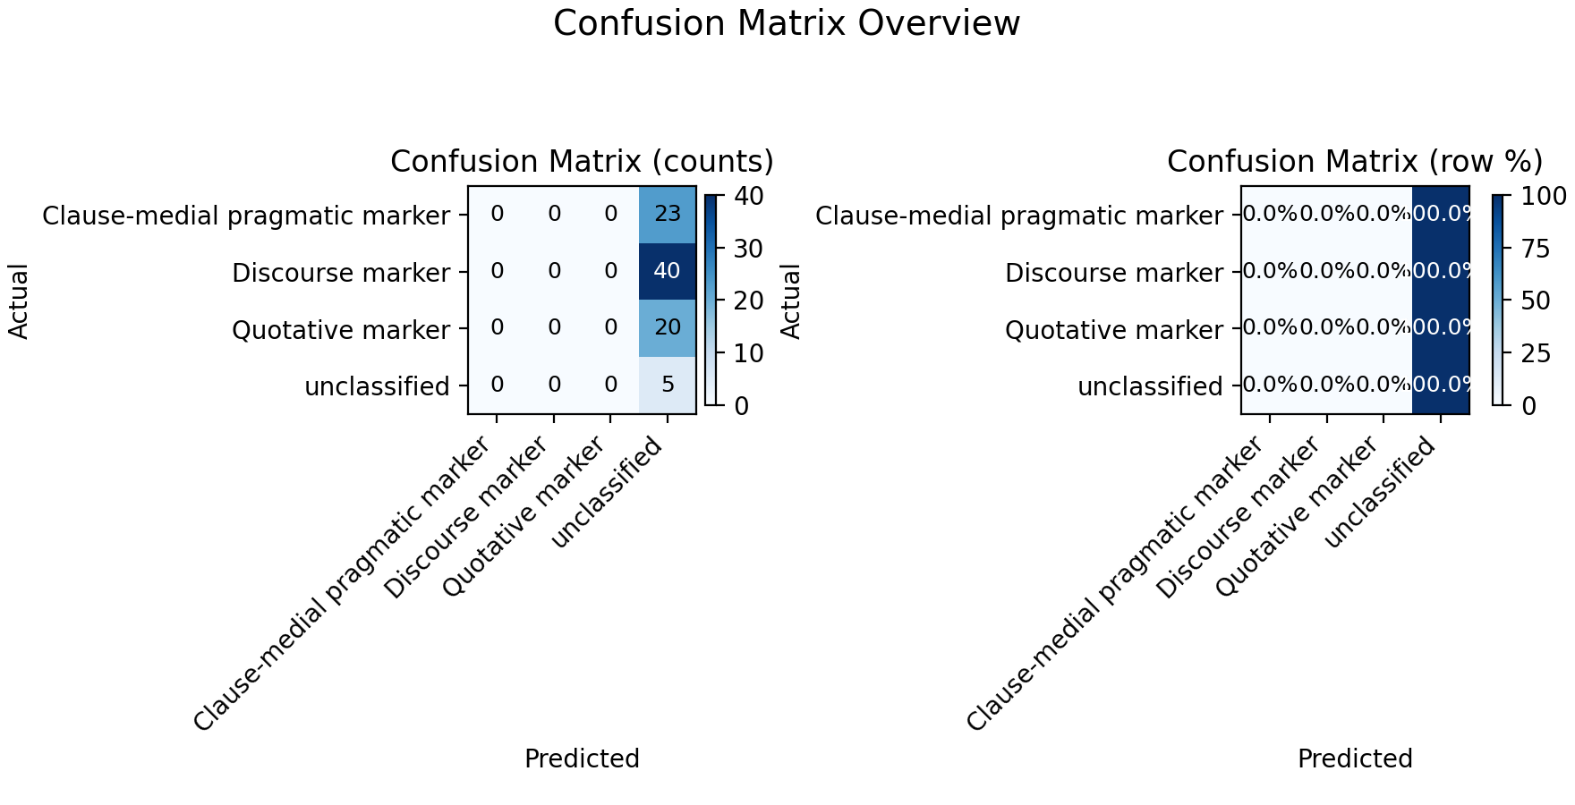Click the 'Confusion Matrix Overview' main title

pos(787,23)
